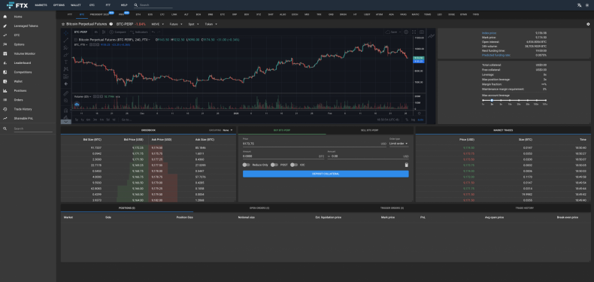Switch to Open Orders tab
Screen dimensions: 594x282
pyautogui.click(x=259, y=208)
